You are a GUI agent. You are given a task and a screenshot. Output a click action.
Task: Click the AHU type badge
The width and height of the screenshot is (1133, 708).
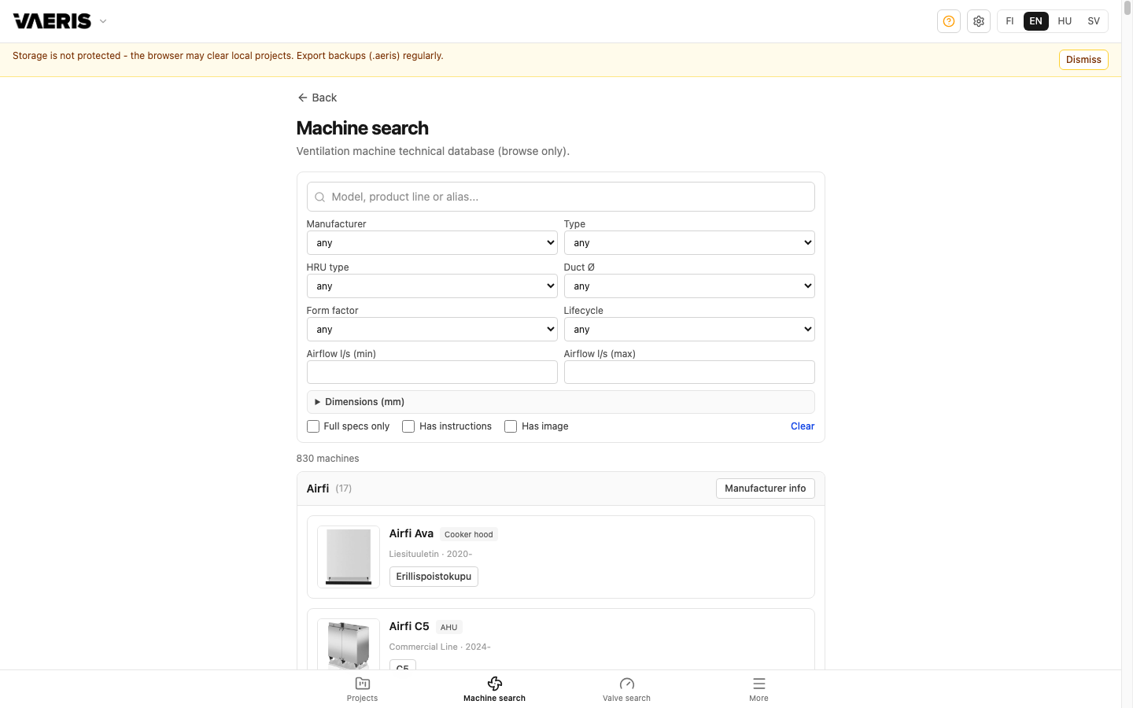[x=449, y=627]
